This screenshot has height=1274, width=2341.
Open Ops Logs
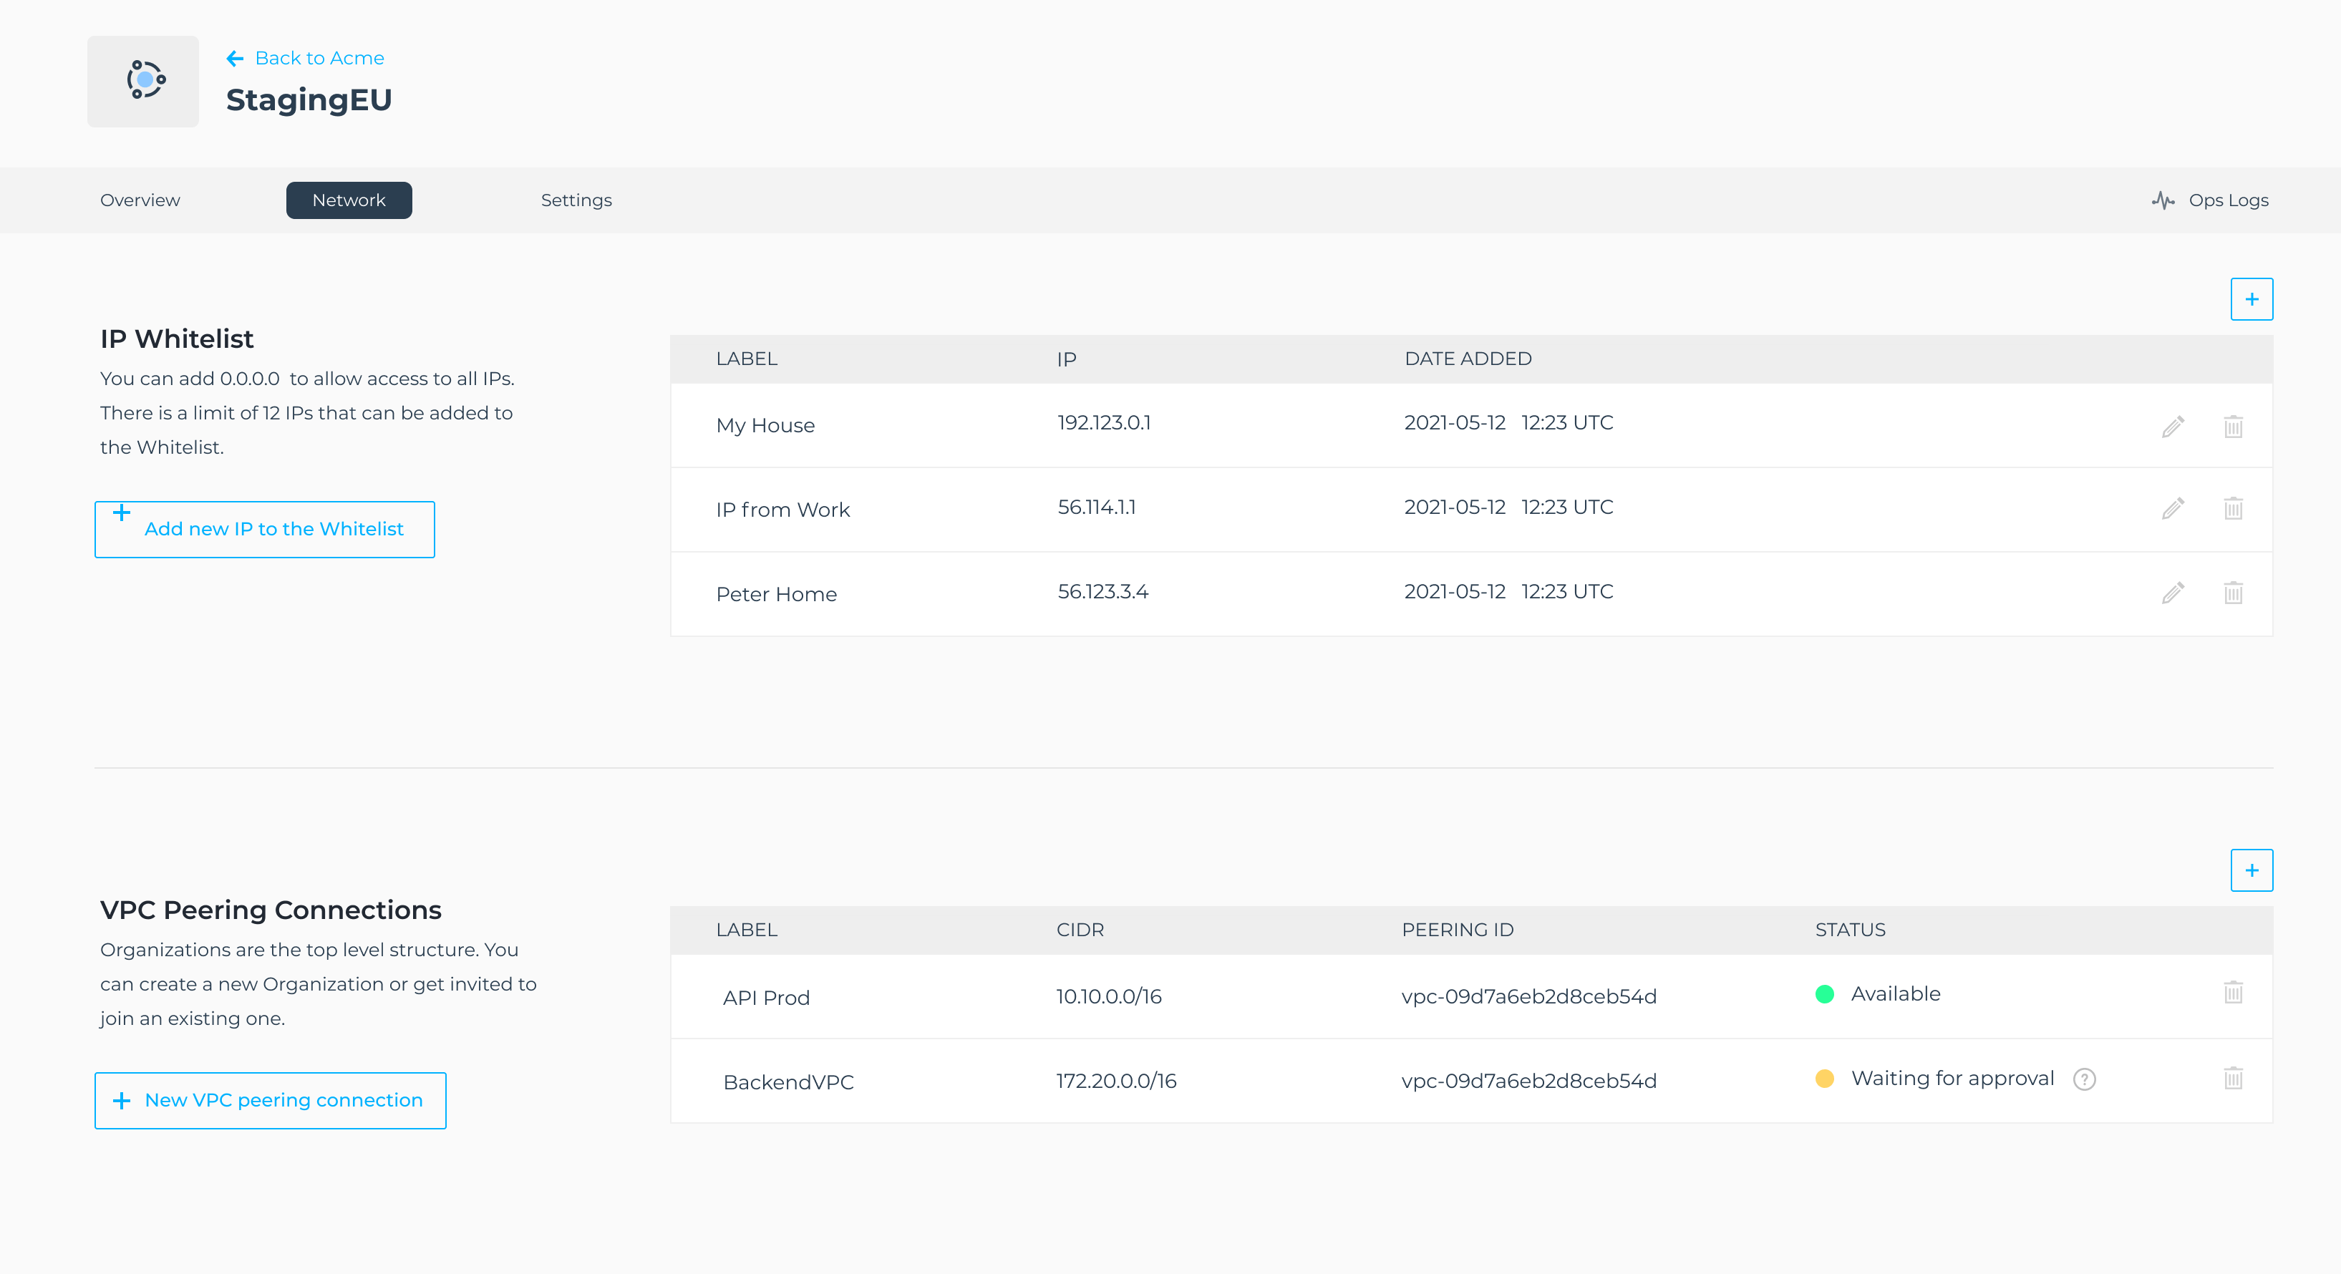coord(2210,200)
